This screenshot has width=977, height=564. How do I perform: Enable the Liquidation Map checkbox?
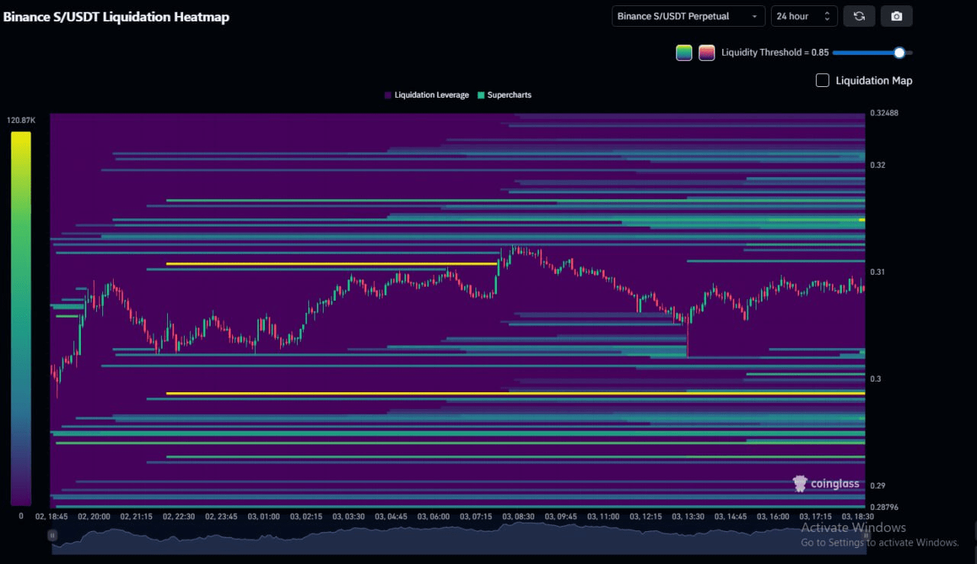pyautogui.click(x=822, y=80)
